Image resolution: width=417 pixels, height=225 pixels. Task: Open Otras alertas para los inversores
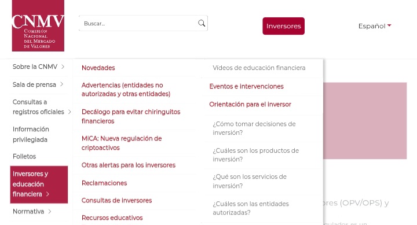pyautogui.click(x=129, y=165)
